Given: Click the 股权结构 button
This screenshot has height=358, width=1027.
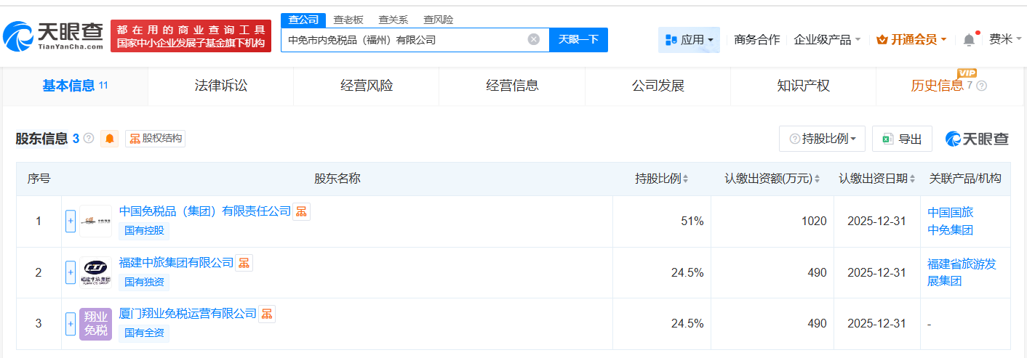Looking at the screenshot, I should pyautogui.click(x=155, y=139).
